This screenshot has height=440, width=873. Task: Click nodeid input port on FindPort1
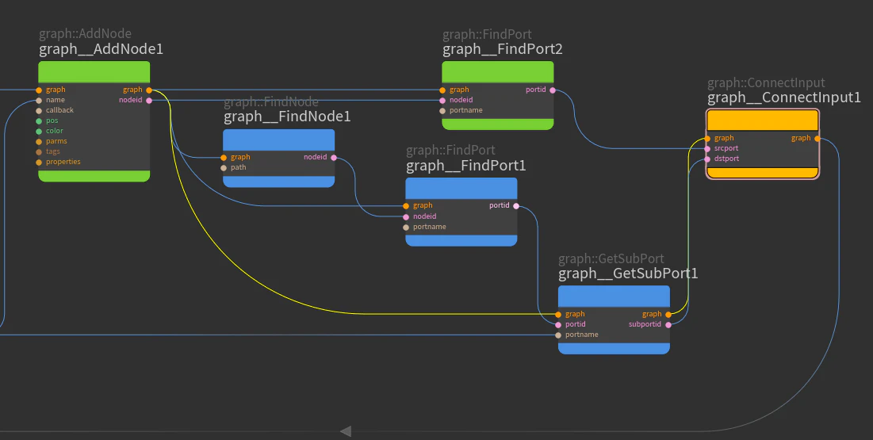click(406, 217)
